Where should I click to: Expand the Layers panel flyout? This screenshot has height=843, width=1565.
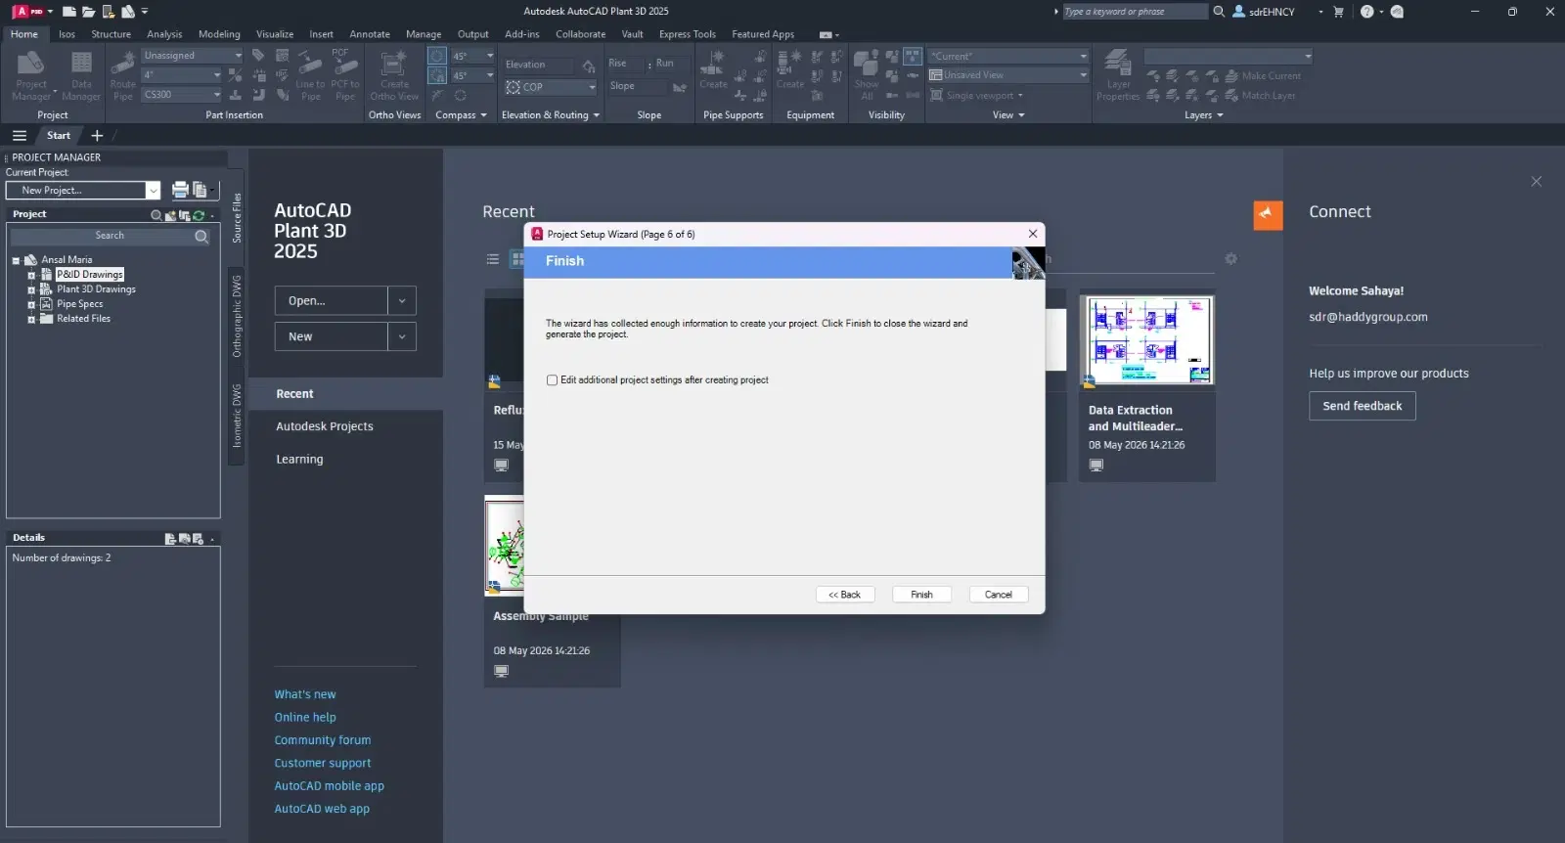coord(1204,115)
